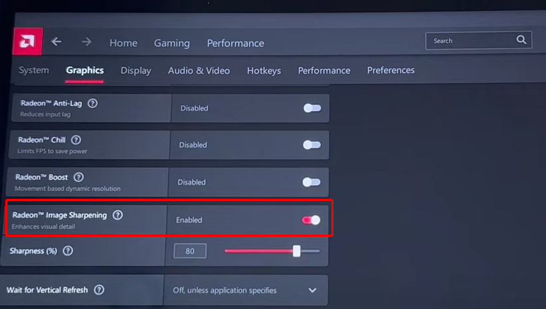546x309 pixels.
Task: Click "Limits FPS to save power" description
Action: pyautogui.click(x=52, y=151)
